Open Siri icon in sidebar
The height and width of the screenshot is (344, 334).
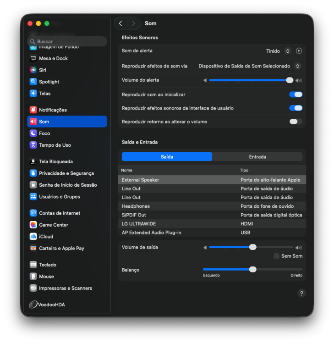tap(33, 70)
